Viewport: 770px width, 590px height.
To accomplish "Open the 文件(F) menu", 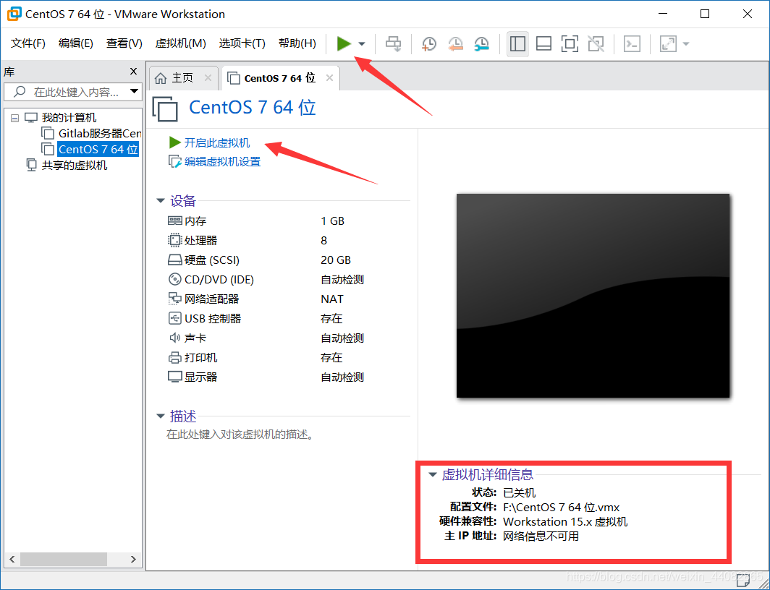I will [x=28, y=43].
